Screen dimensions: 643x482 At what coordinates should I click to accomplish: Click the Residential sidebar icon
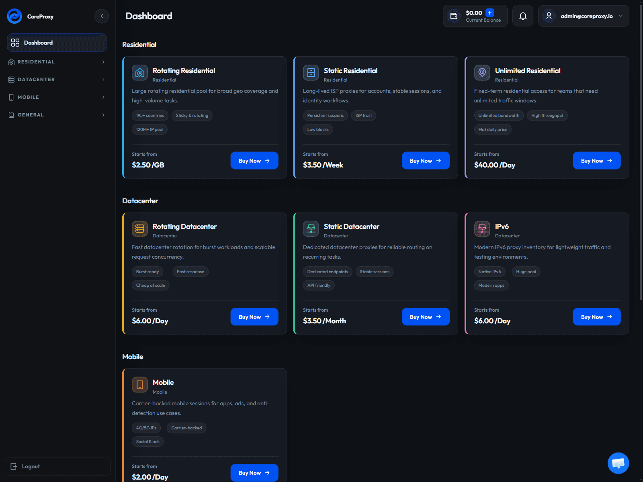(11, 62)
